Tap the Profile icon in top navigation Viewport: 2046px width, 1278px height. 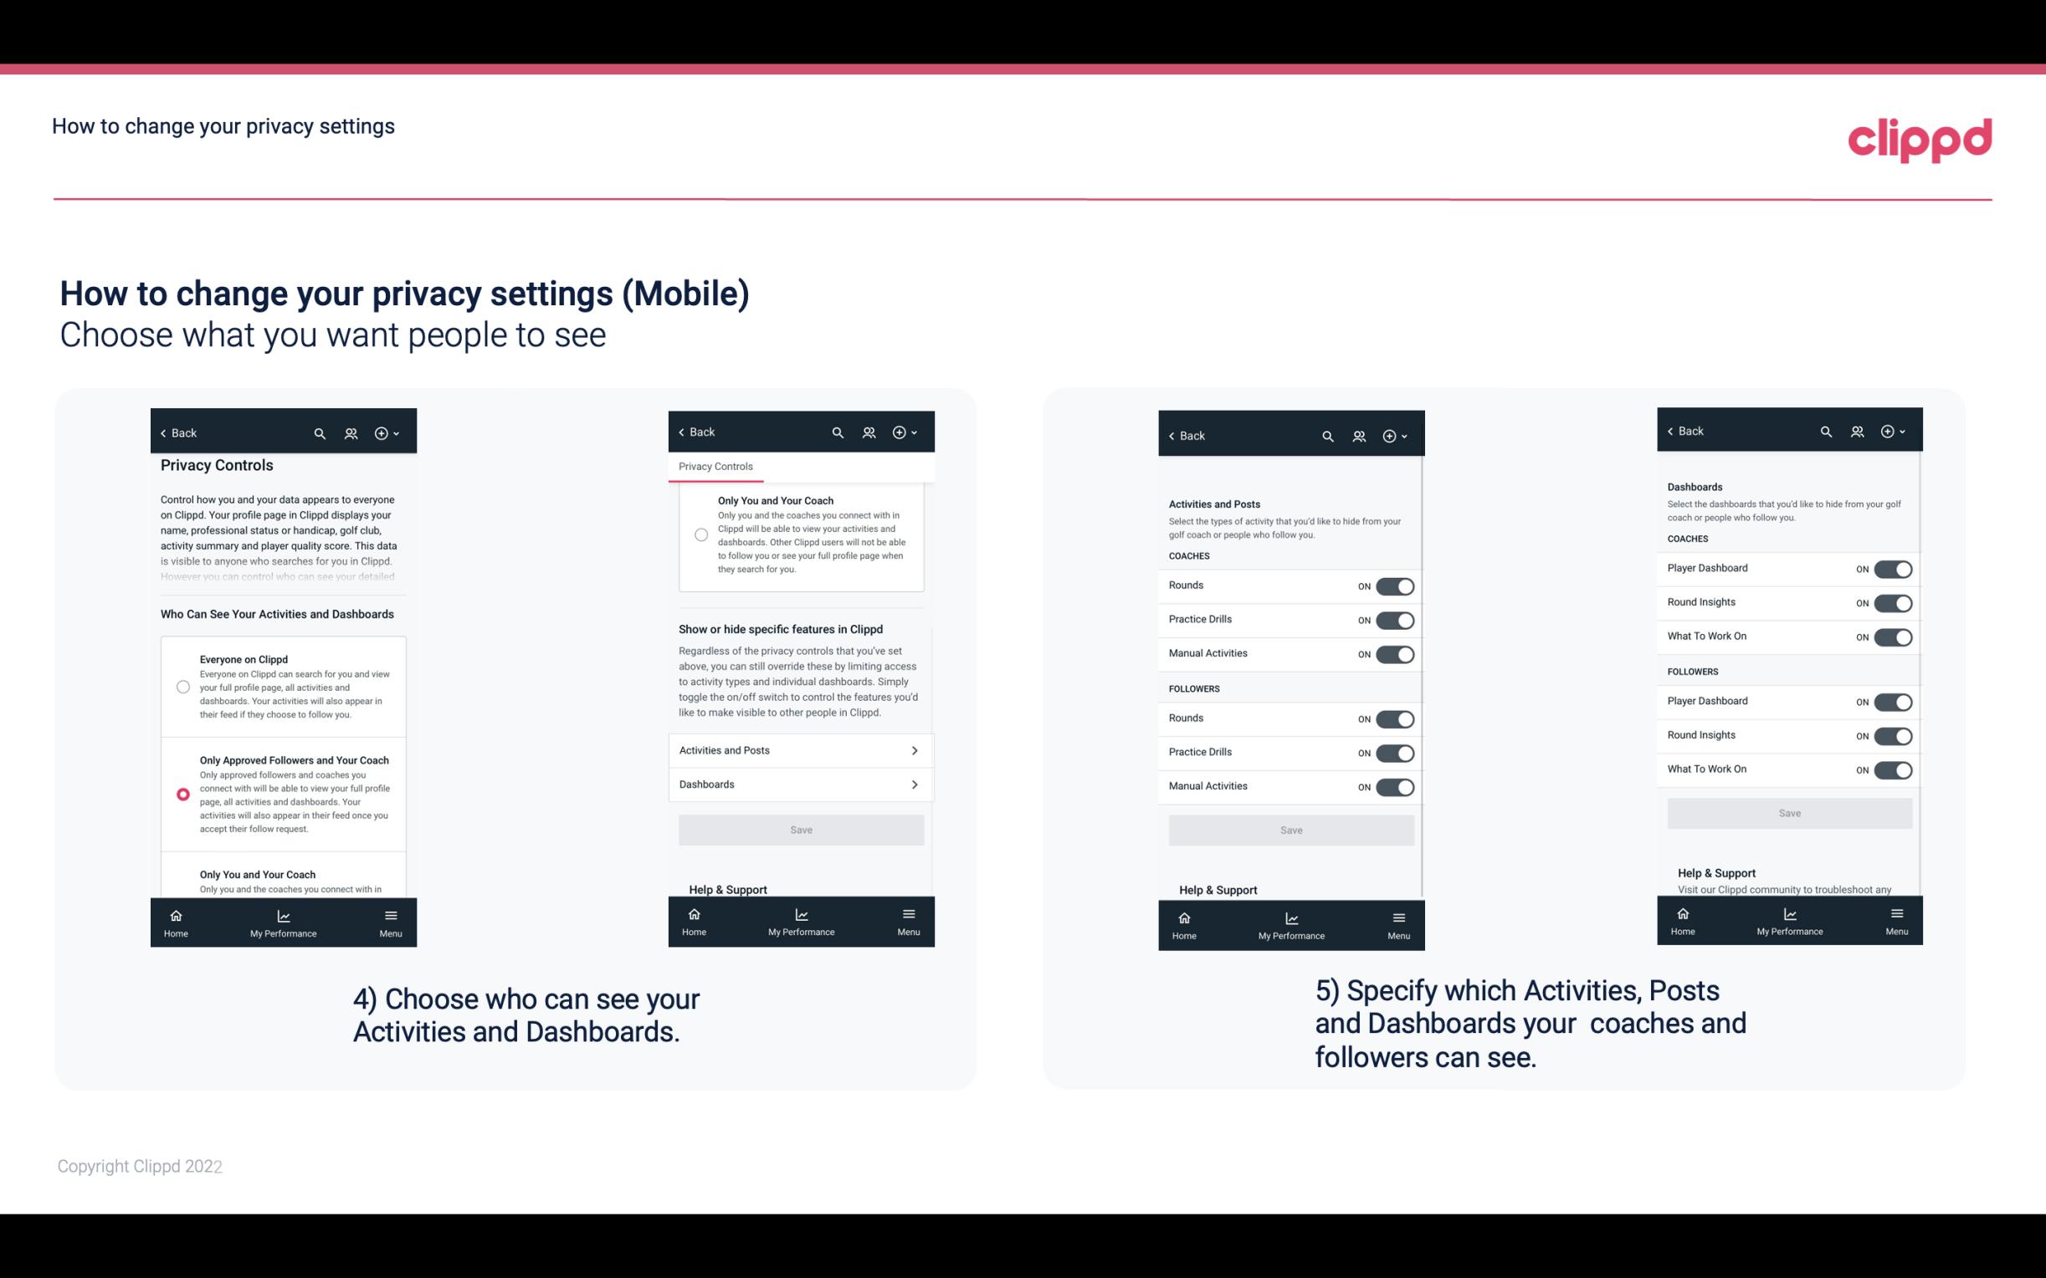[349, 433]
